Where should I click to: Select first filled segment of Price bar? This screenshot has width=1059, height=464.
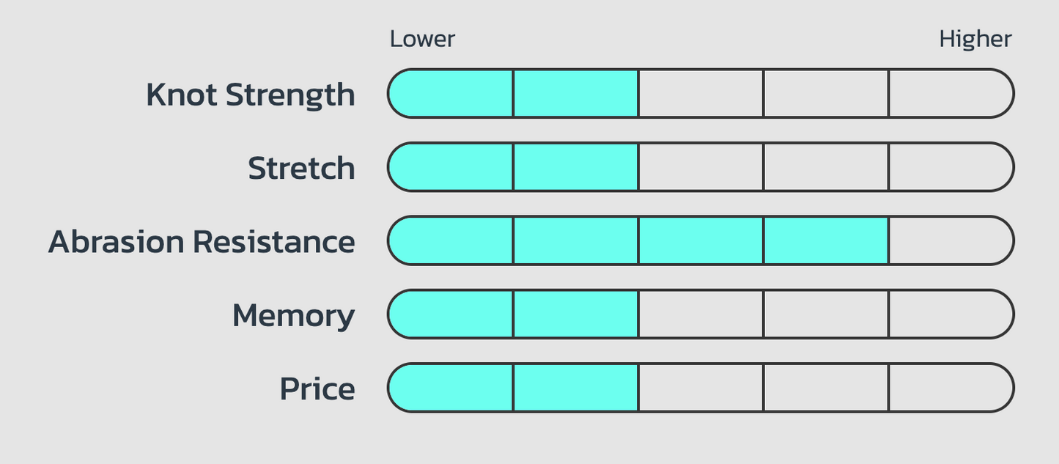pyautogui.click(x=451, y=388)
